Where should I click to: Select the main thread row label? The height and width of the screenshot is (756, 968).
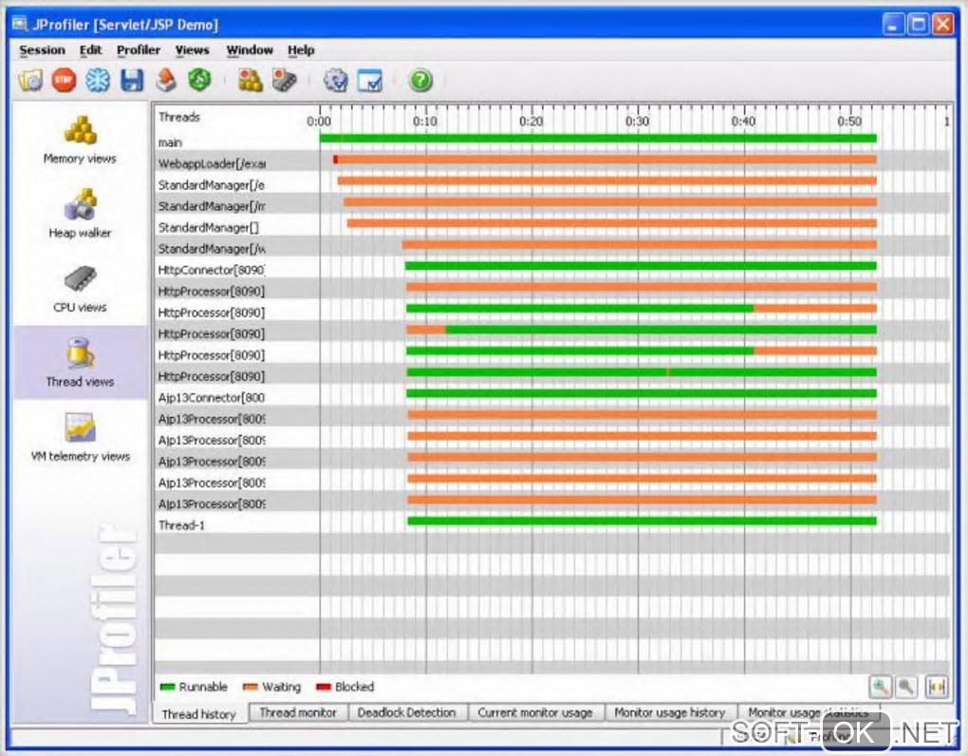170,142
